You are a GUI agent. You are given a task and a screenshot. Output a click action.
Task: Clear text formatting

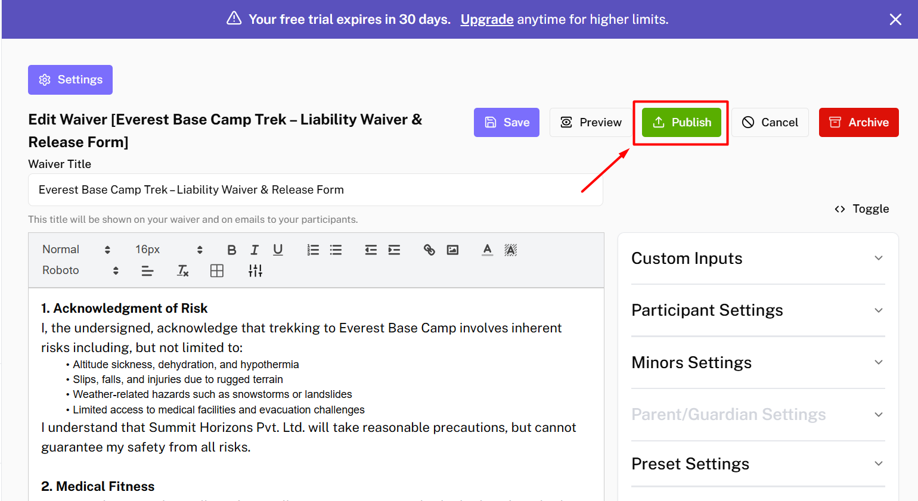point(183,271)
